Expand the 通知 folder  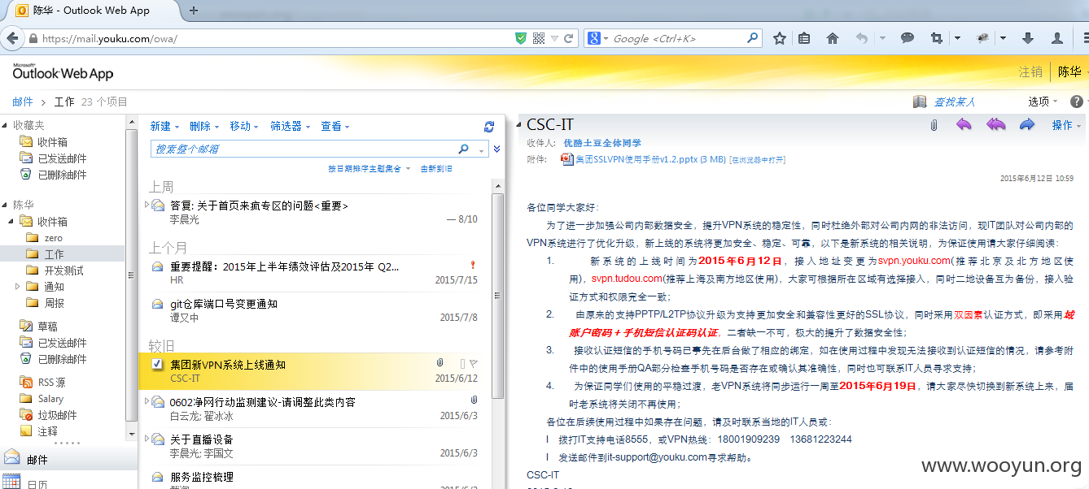coord(17,287)
